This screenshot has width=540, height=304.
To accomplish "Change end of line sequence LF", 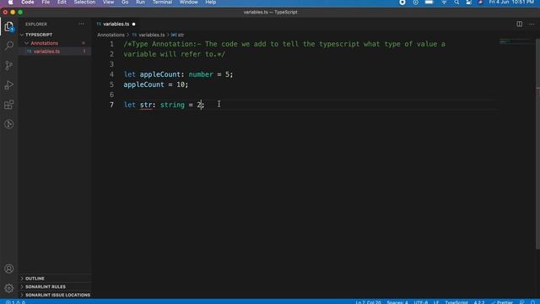I will [436, 302].
